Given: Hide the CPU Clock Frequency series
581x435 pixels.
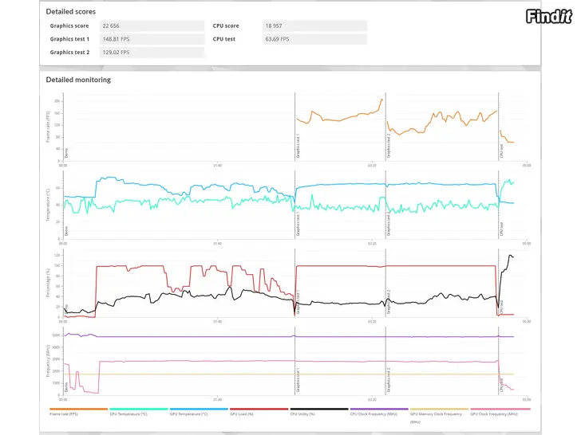Looking at the screenshot, I should (x=378, y=414).
